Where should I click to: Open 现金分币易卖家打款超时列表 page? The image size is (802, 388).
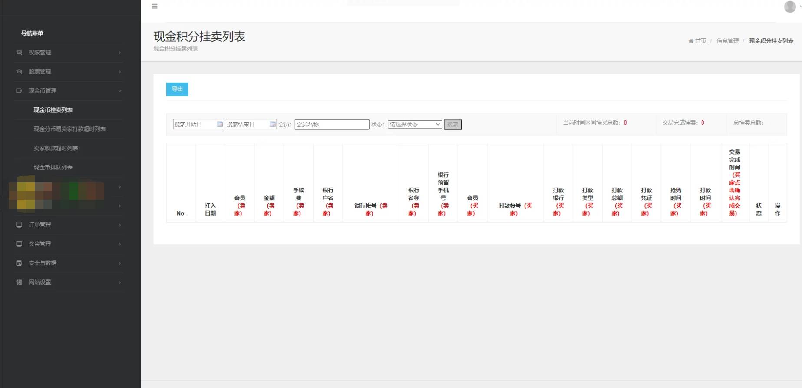[69, 129]
